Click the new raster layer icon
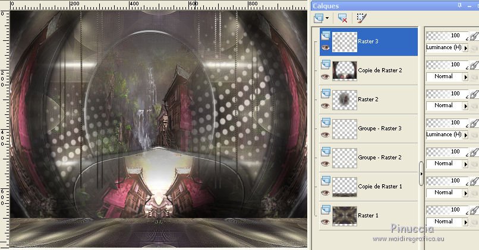 pyautogui.click(x=319, y=18)
